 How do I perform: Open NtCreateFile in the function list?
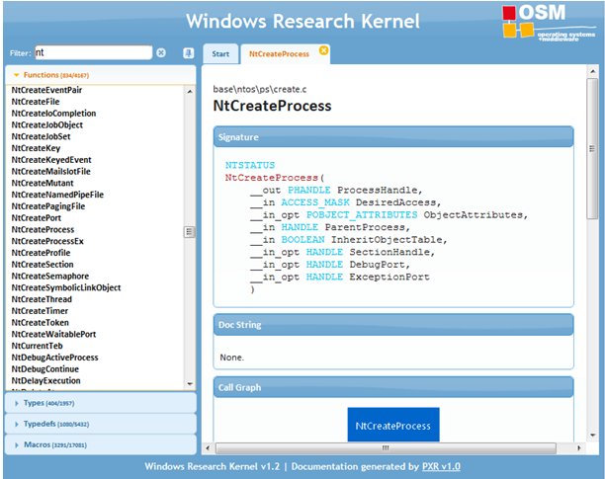[36, 102]
